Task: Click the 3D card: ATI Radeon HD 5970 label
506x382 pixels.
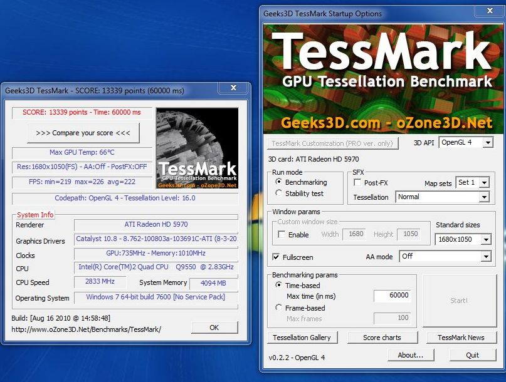Action: 314,159
